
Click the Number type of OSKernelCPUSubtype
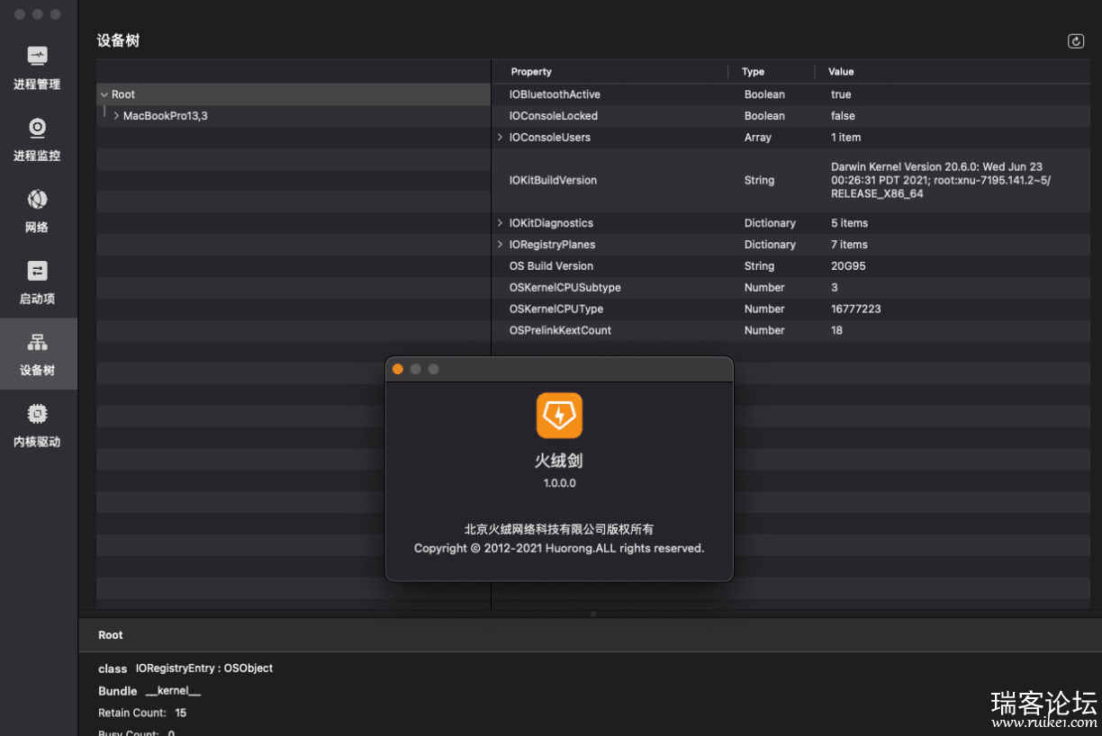point(764,288)
